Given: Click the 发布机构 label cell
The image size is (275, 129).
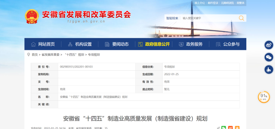Looking at the screenshot, I should [45, 74].
